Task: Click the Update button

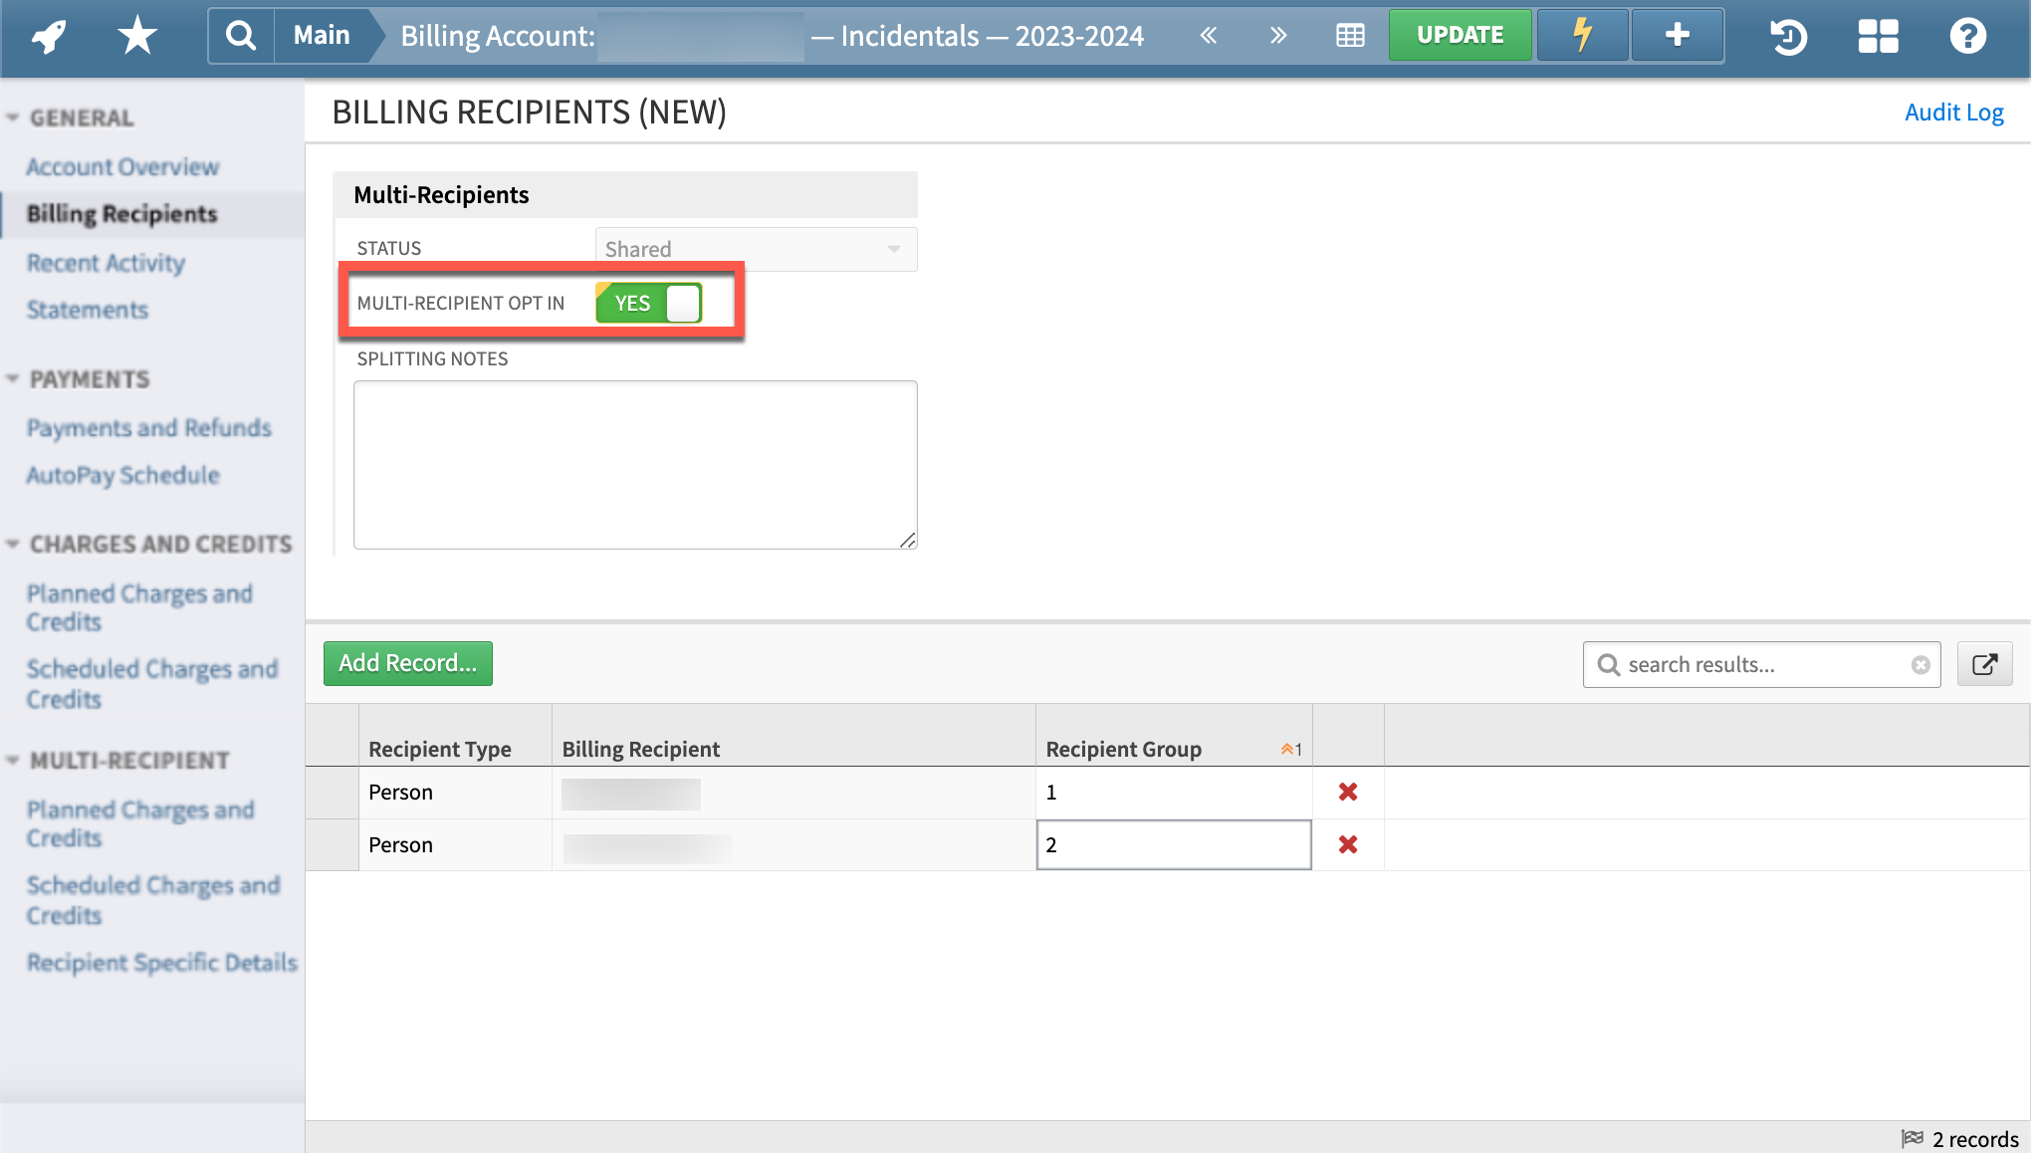Action: point(1460,34)
